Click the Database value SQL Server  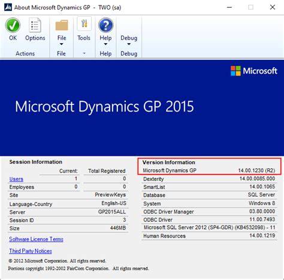[261, 195]
